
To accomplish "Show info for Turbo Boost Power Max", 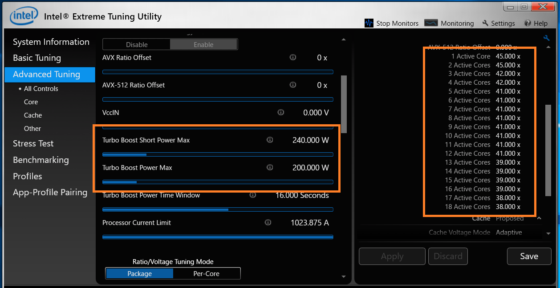I will point(270,167).
